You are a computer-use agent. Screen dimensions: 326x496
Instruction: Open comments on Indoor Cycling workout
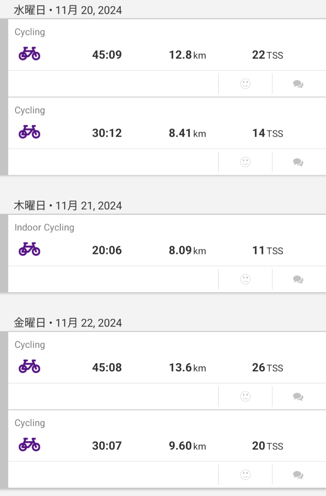point(298,279)
